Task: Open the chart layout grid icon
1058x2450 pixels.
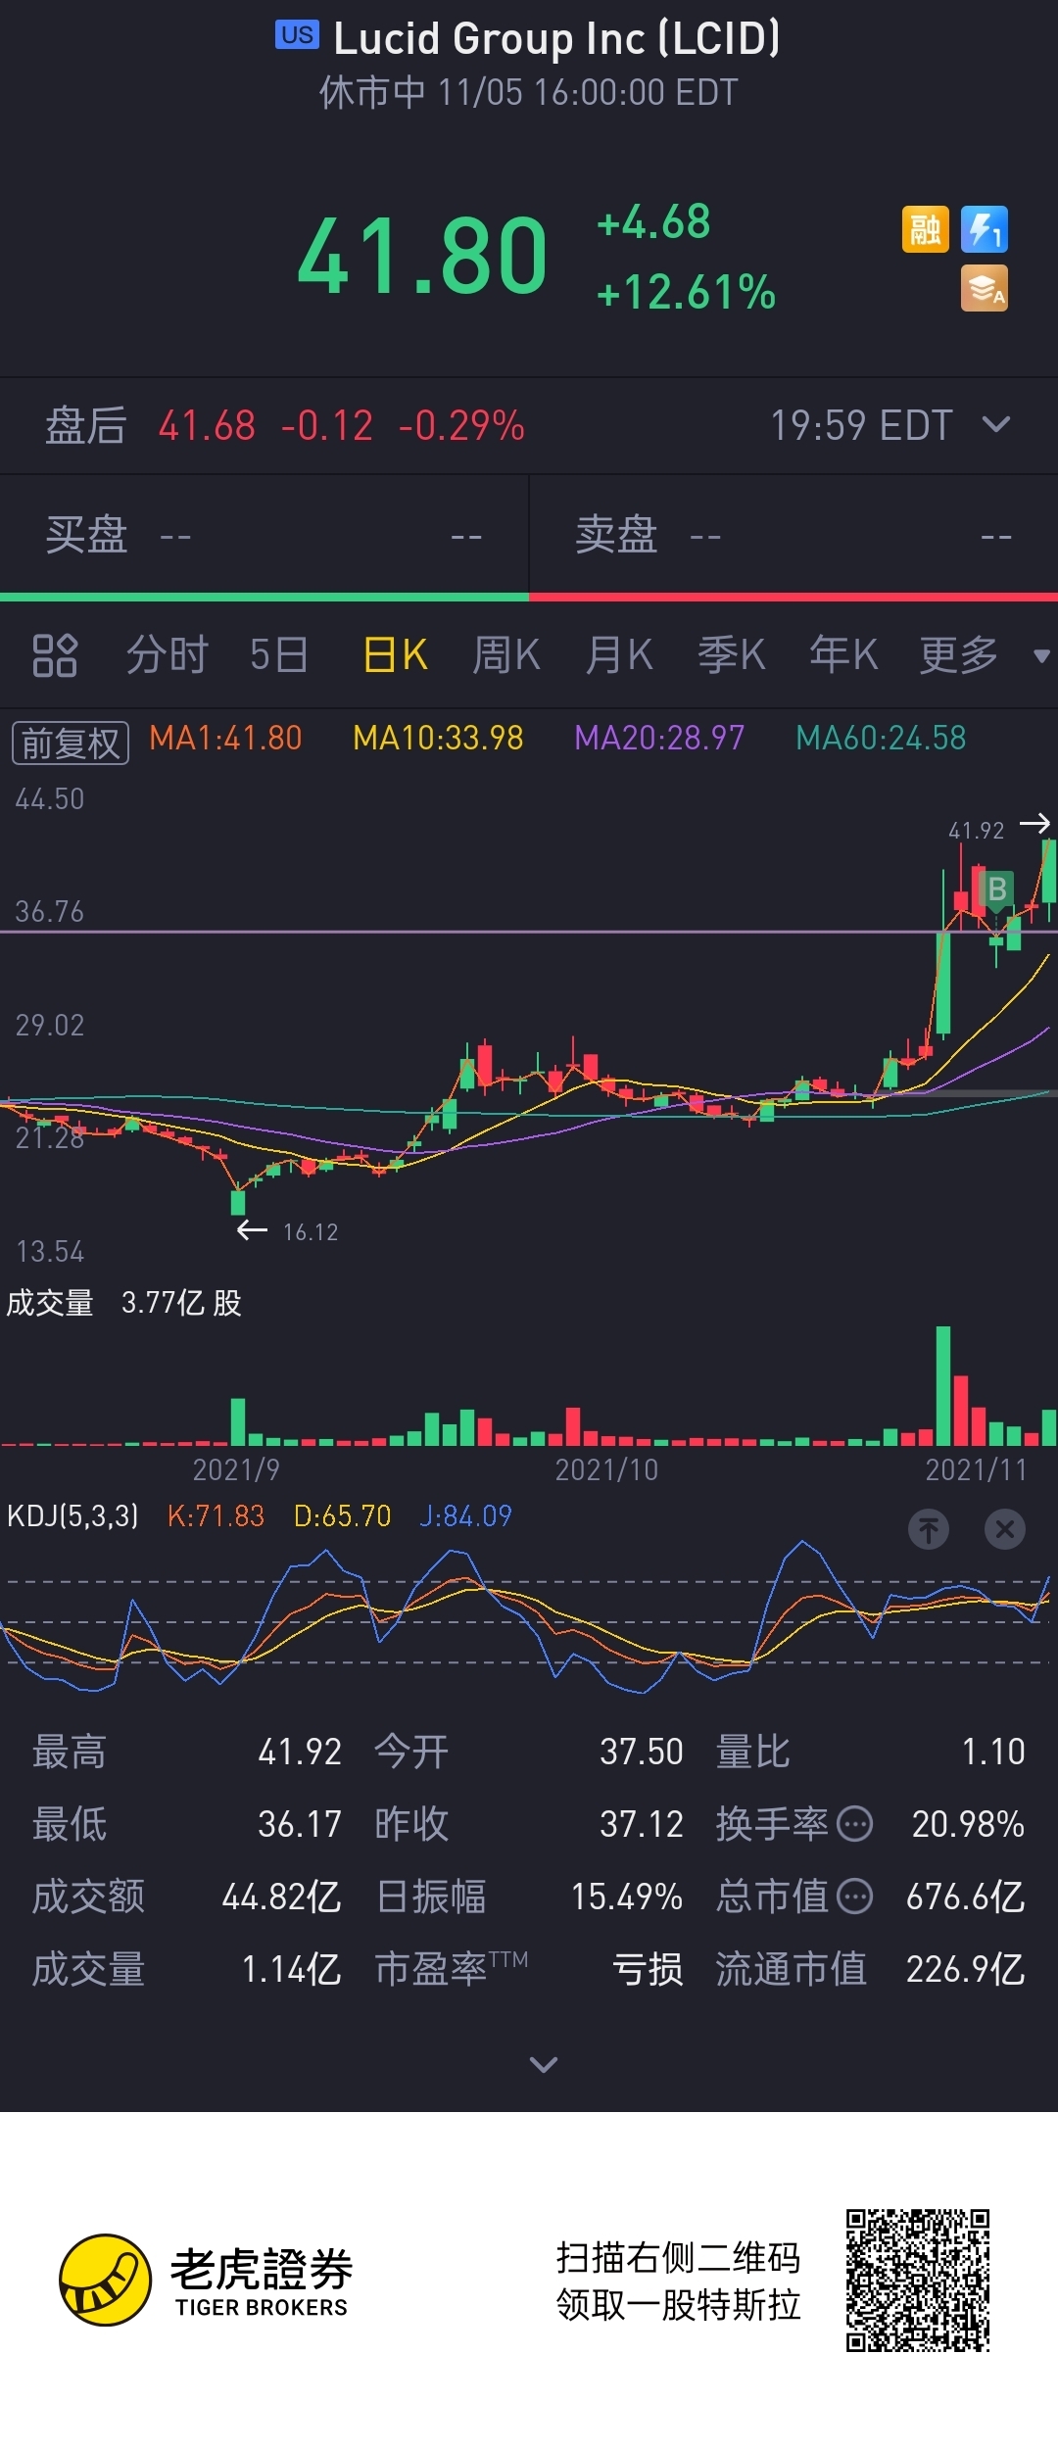Action: point(55,655)
